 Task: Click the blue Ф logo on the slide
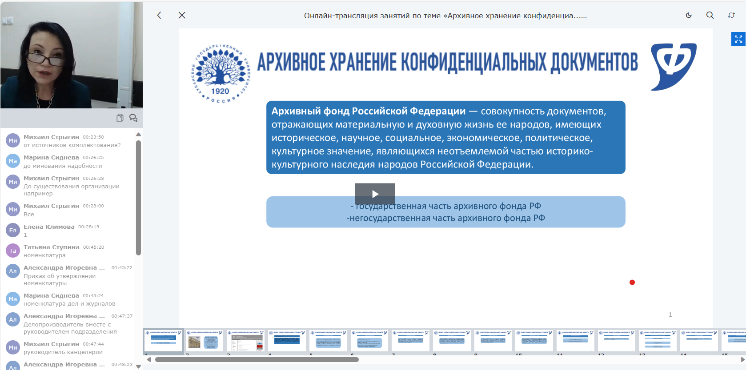coord(673,67)
